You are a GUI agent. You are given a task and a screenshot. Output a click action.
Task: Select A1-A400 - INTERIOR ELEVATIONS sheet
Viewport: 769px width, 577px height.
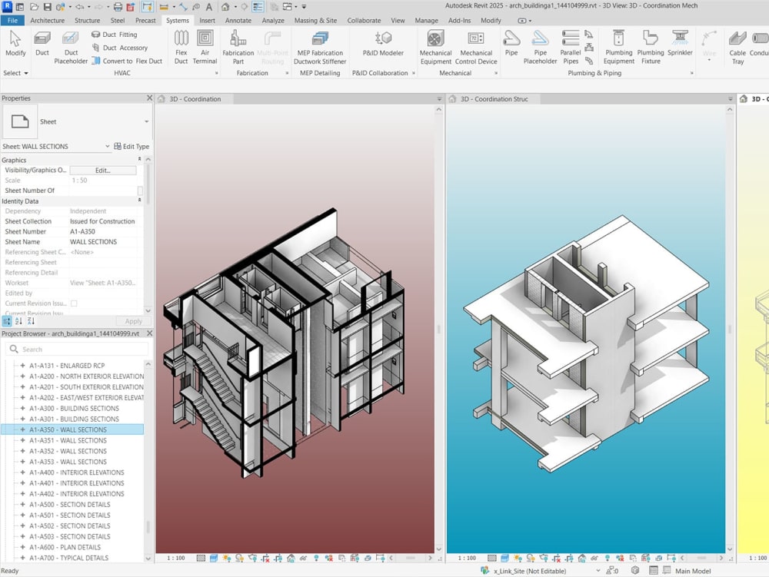point(76,473)
